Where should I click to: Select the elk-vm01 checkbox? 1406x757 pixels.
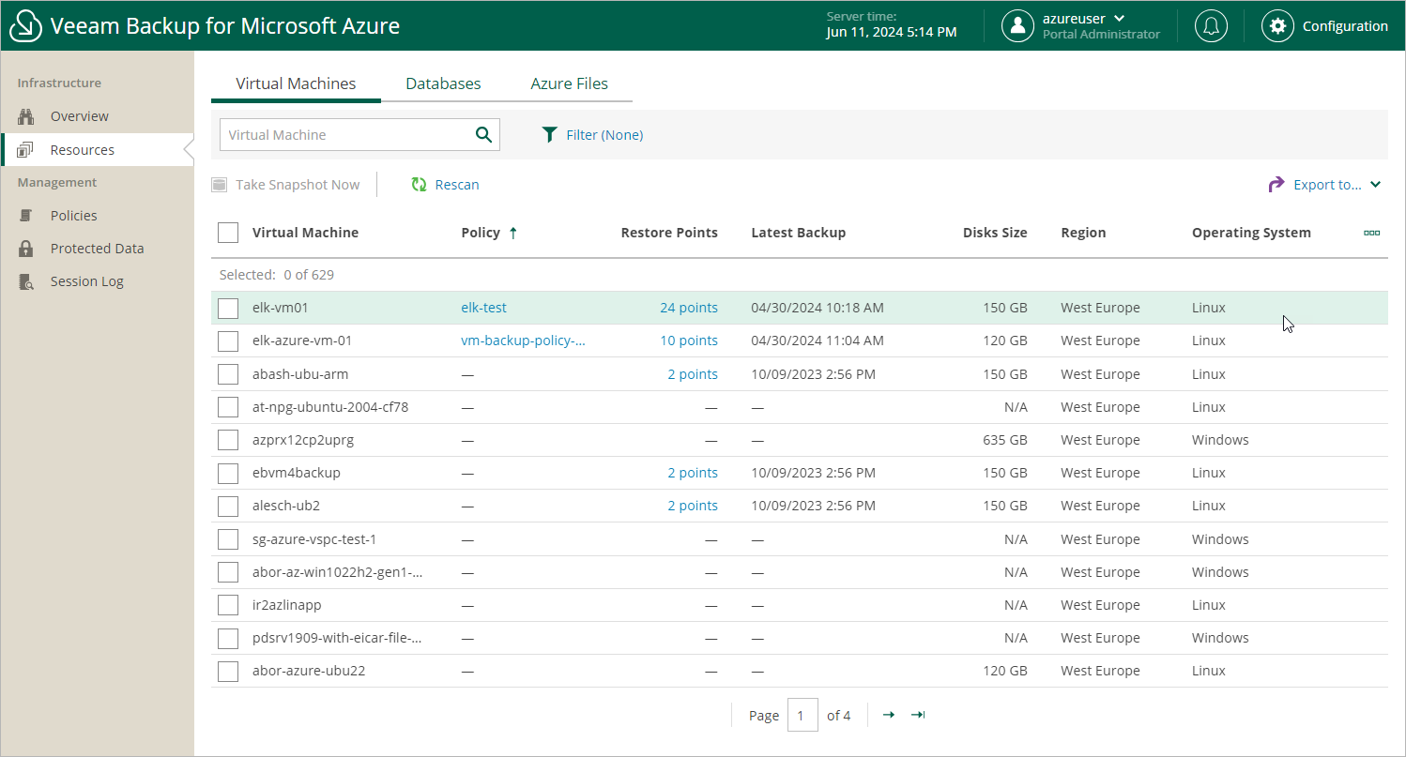click(228, 308)
